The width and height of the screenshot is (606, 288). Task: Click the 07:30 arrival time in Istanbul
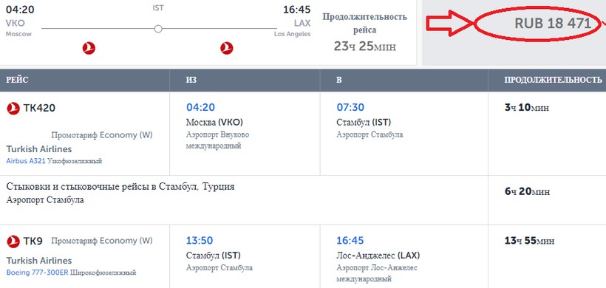pos(350,107)
